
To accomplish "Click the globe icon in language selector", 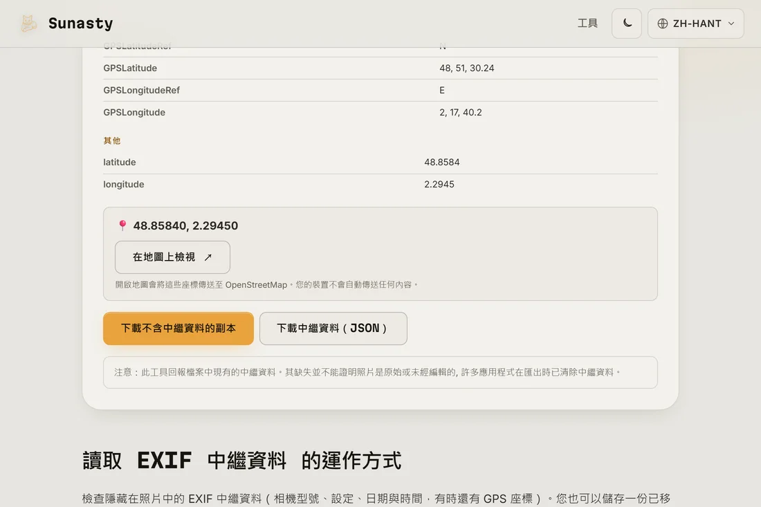I will [663, 24].
